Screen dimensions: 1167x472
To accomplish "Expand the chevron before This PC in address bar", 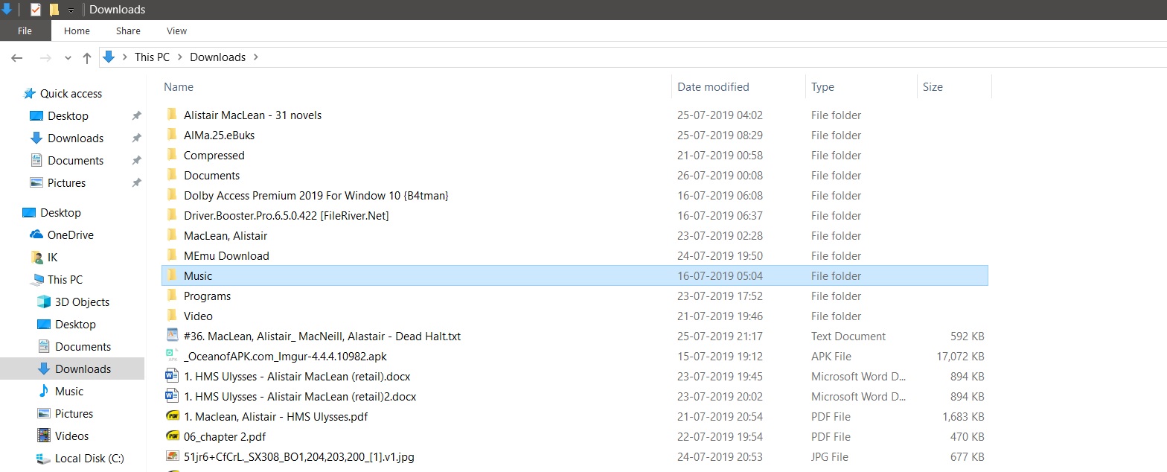I will 125,57.
